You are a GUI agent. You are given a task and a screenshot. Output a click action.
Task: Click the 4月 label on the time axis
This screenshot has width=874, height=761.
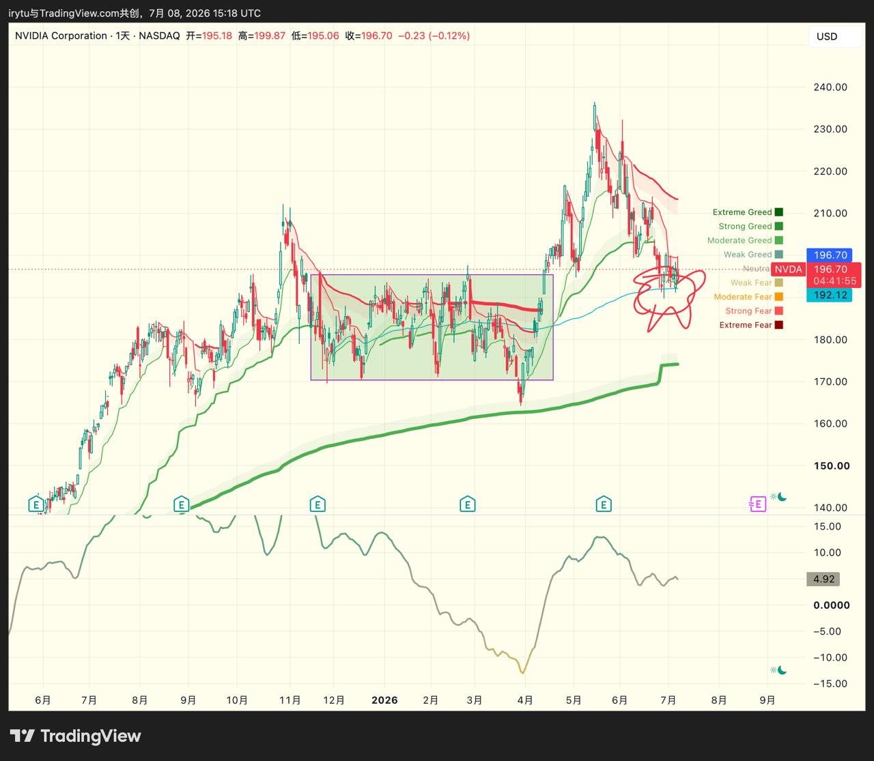[525, 700]
